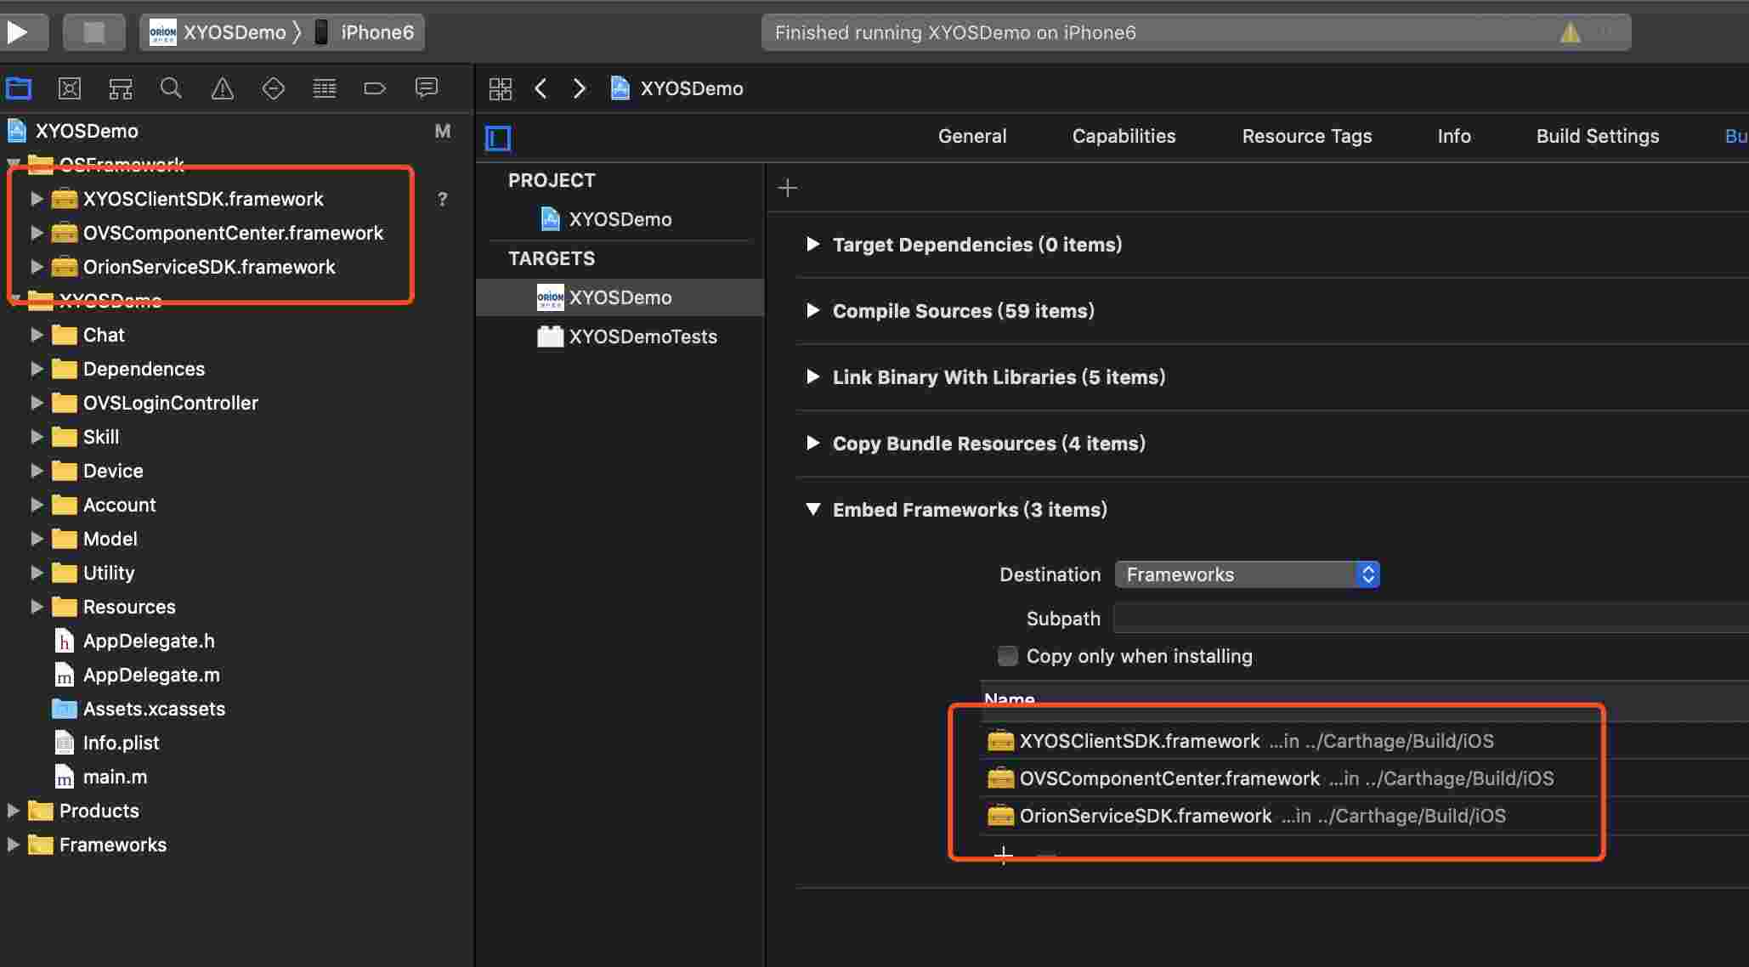Show the Source Control navigator
This screenshot has height=967, width=1749.
(70, 88)
